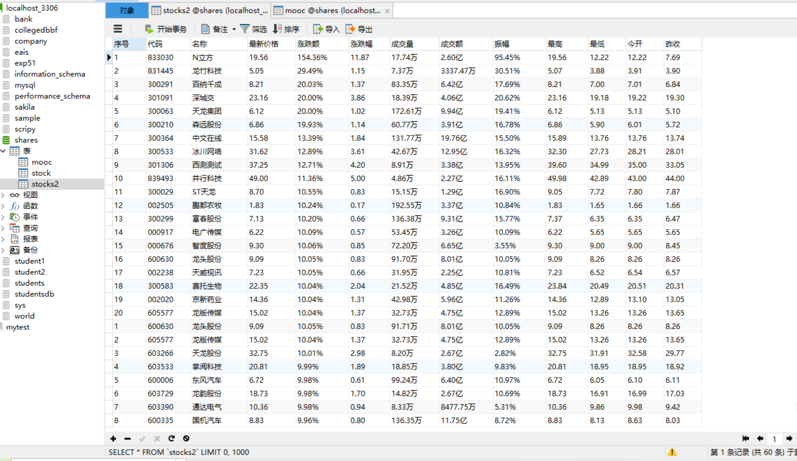797x461 pixels.
Task: Click the refresh icon in bottom bar
Action: tap(171, 439)
